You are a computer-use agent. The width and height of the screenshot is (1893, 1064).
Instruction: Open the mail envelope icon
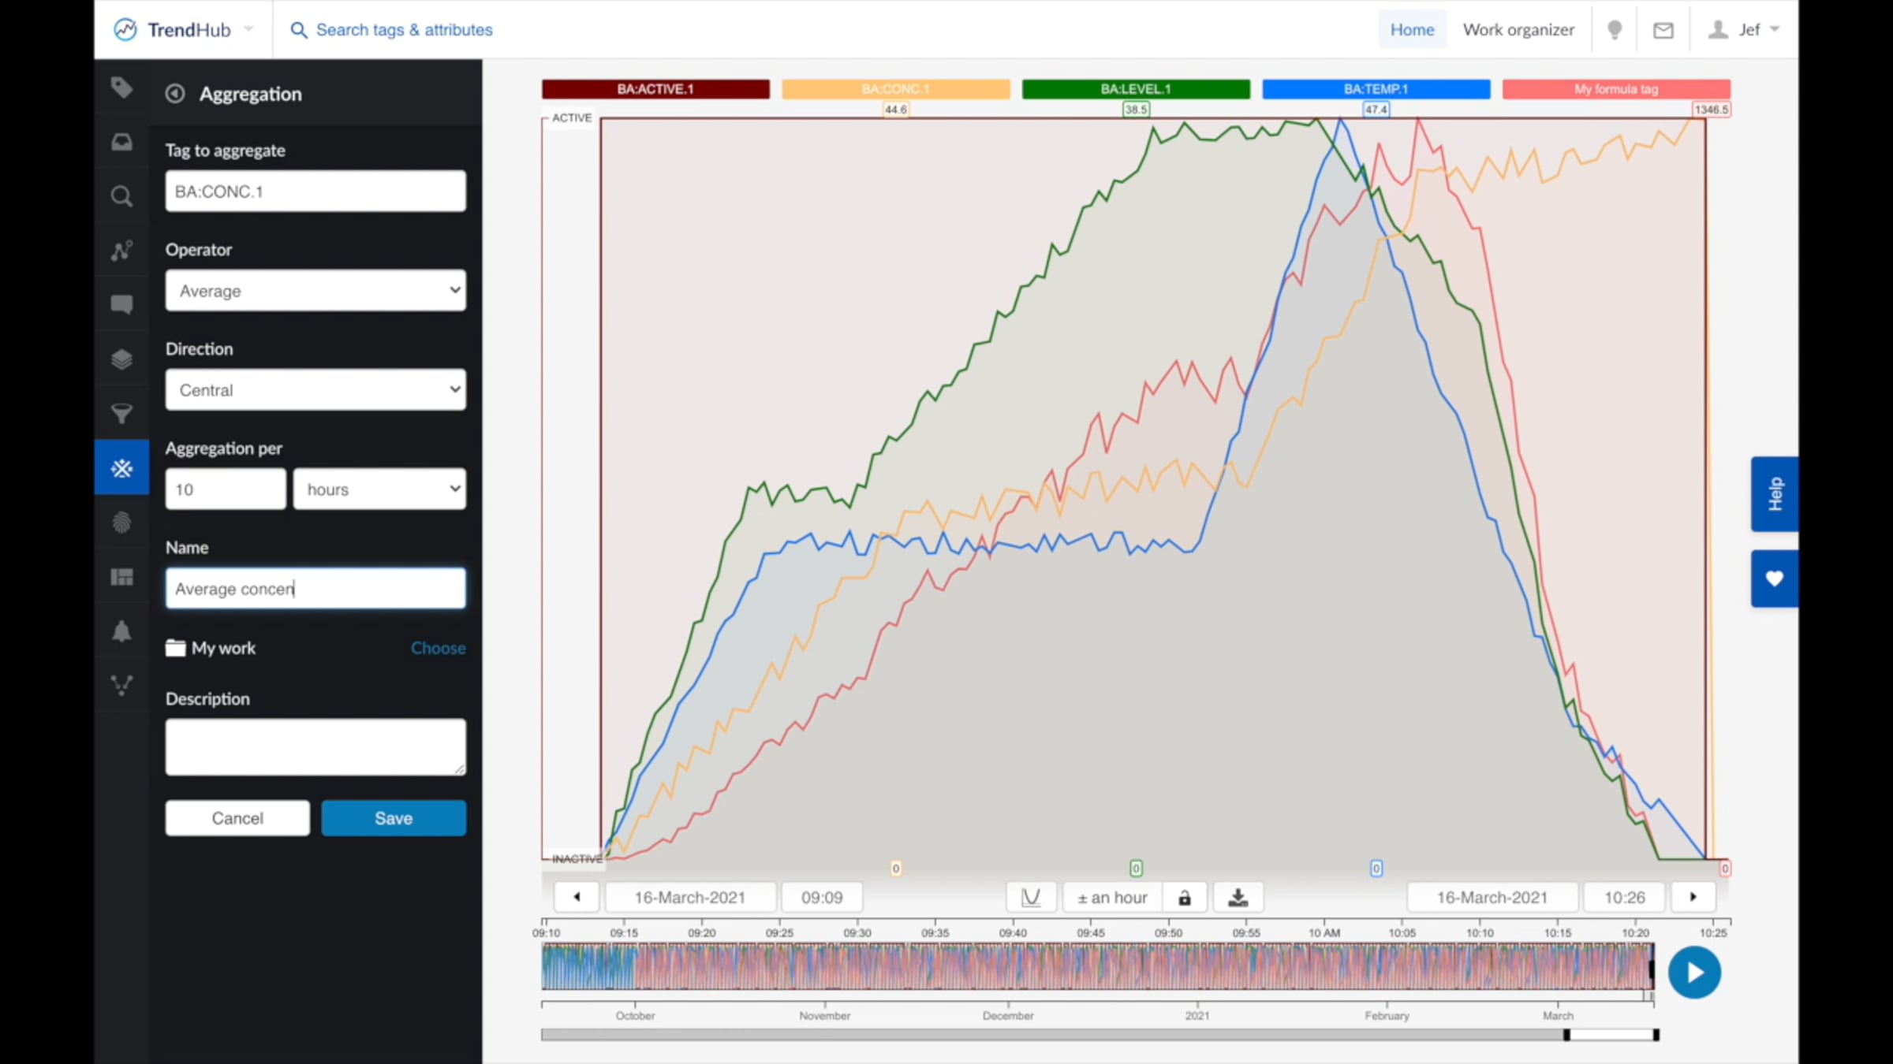click(1663, 30)
